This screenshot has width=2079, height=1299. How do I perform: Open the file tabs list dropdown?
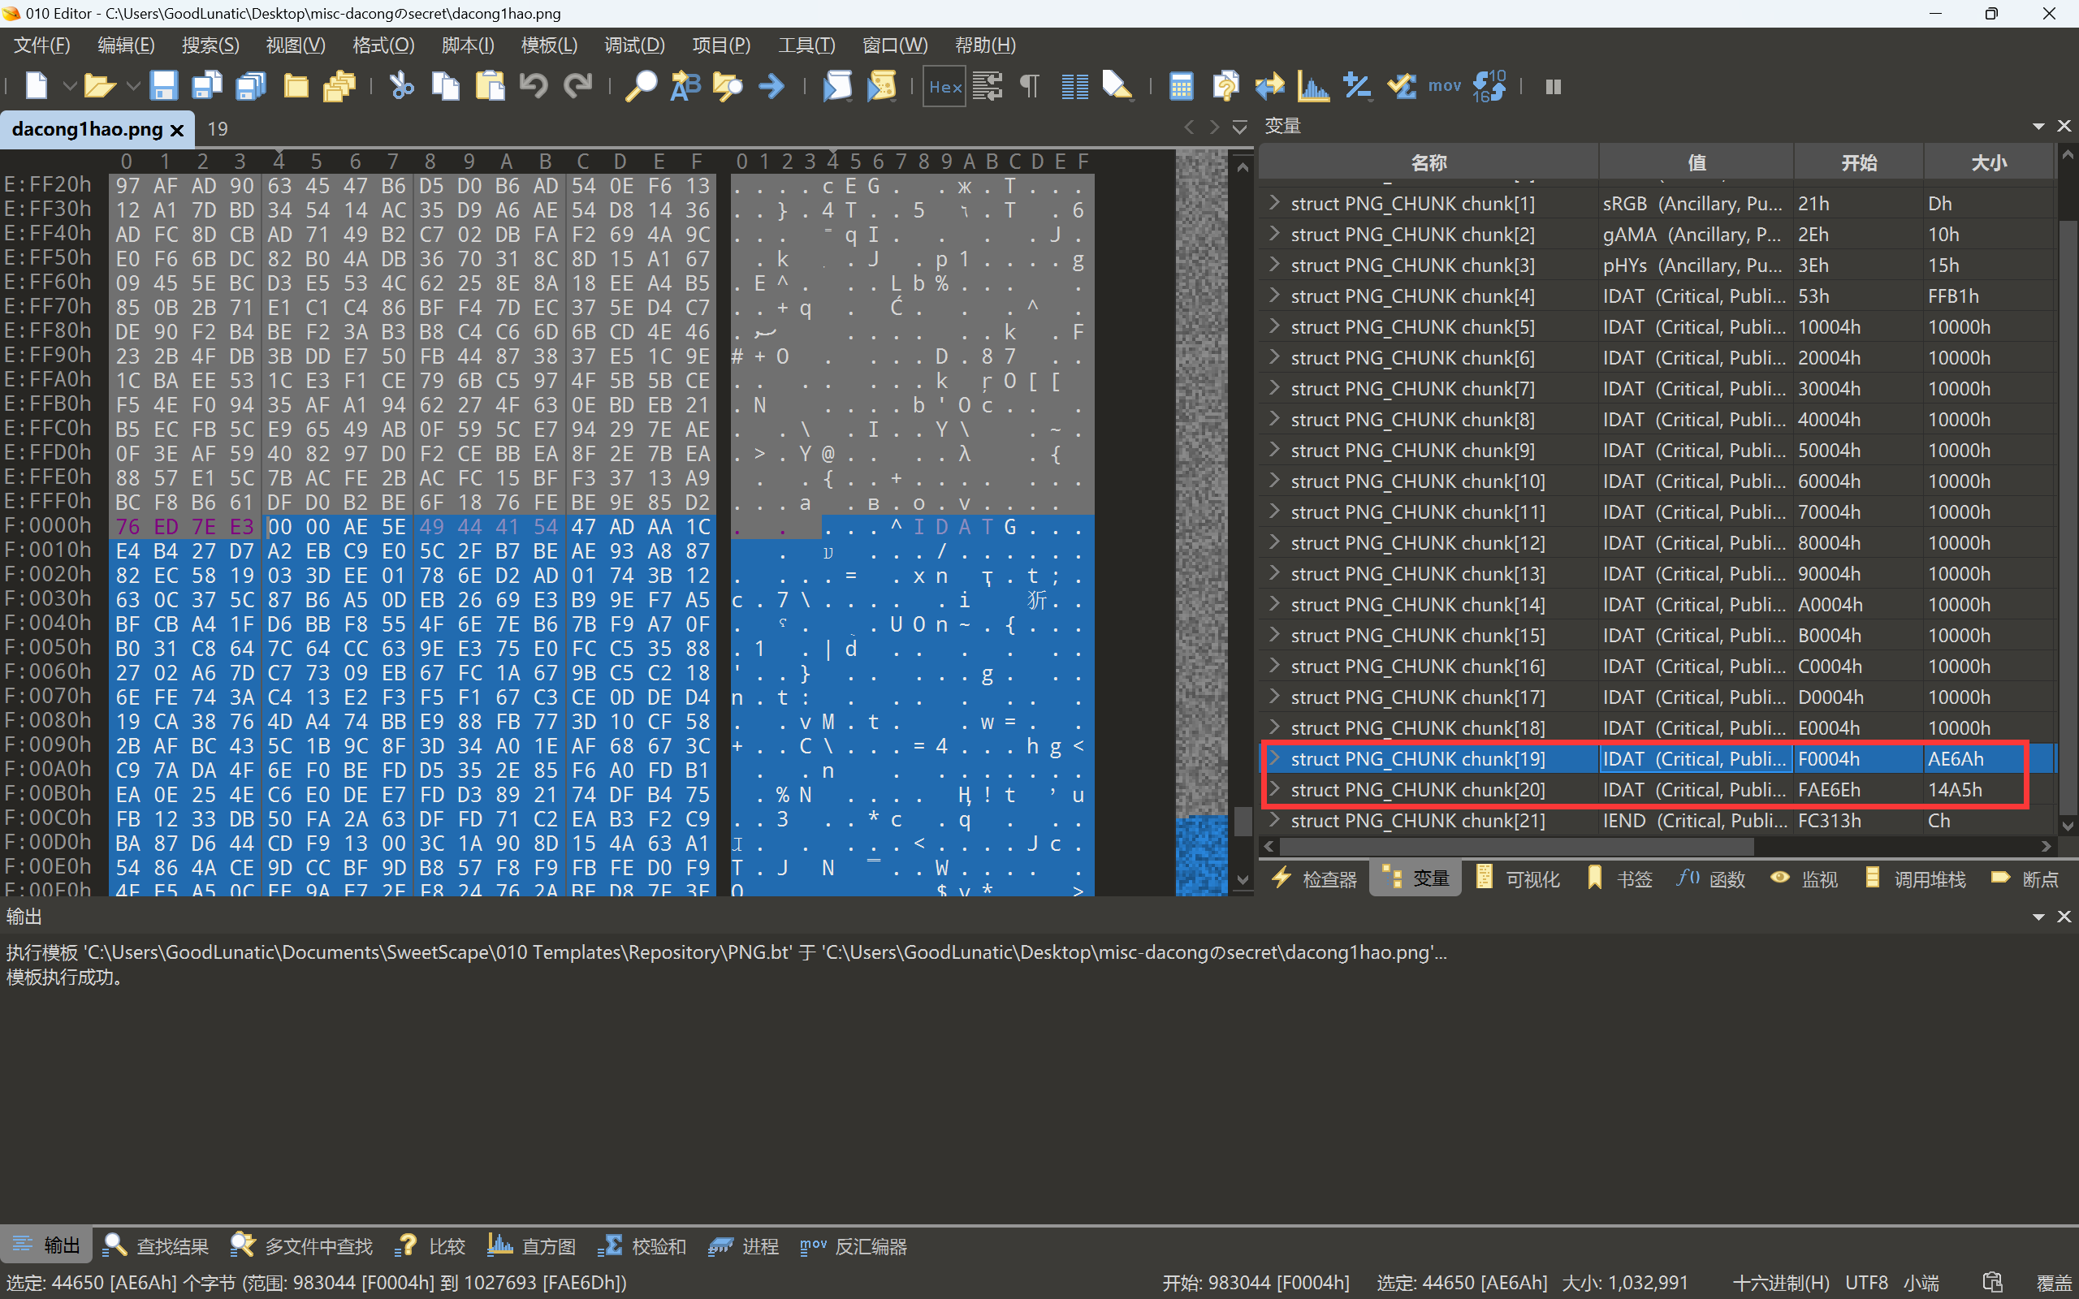click(1239, 127)
